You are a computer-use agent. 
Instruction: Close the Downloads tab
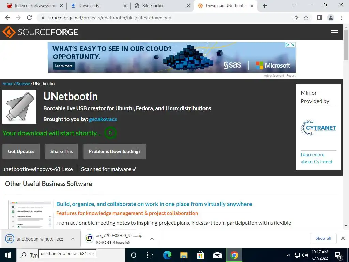(x=125, y=6)
